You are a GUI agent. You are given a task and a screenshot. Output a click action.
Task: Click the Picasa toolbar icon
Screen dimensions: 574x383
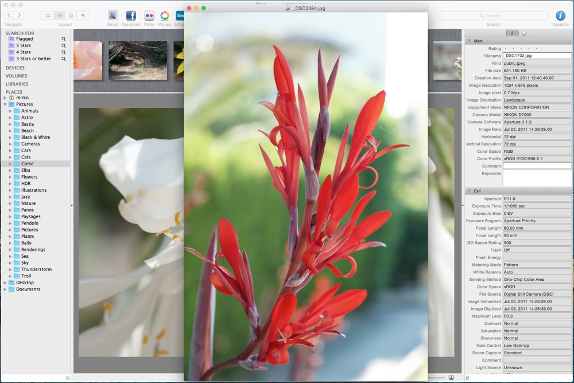165,16
